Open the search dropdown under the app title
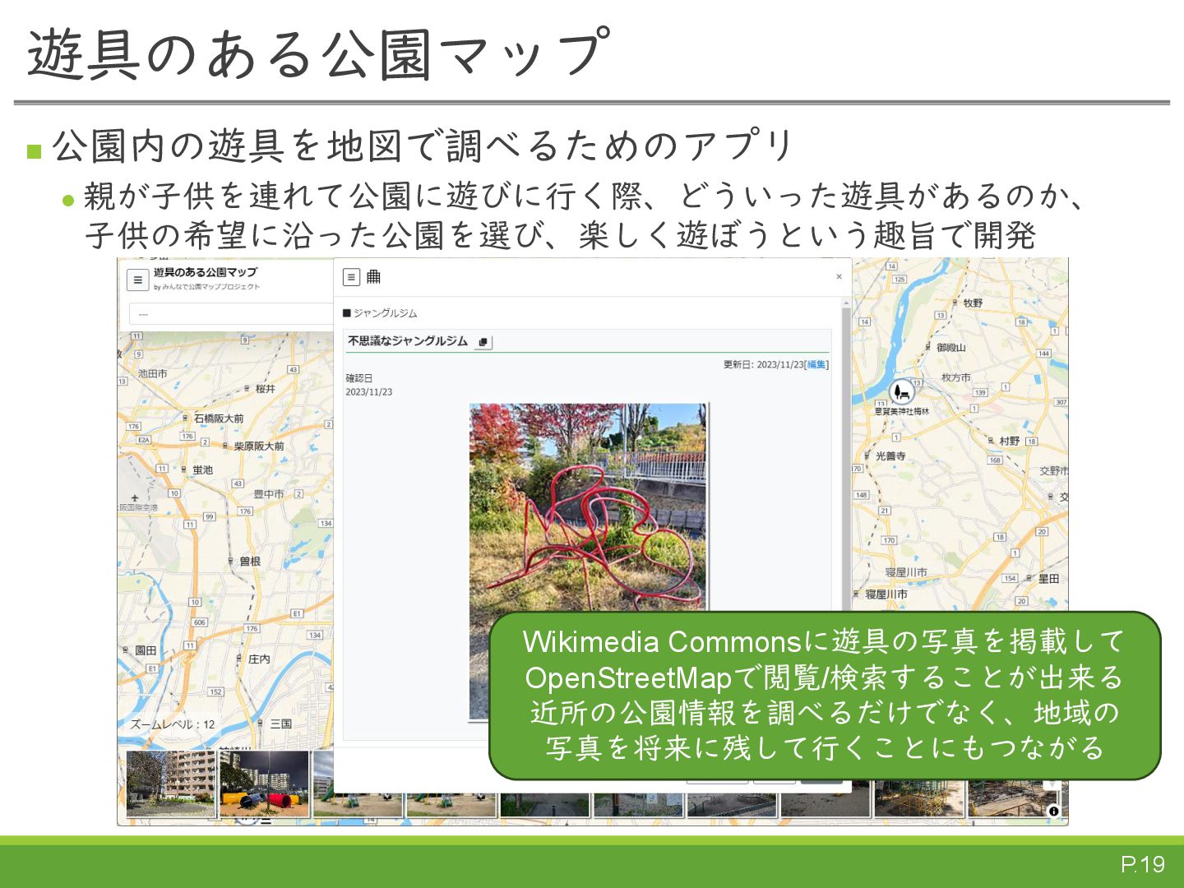 pos(231,314)
